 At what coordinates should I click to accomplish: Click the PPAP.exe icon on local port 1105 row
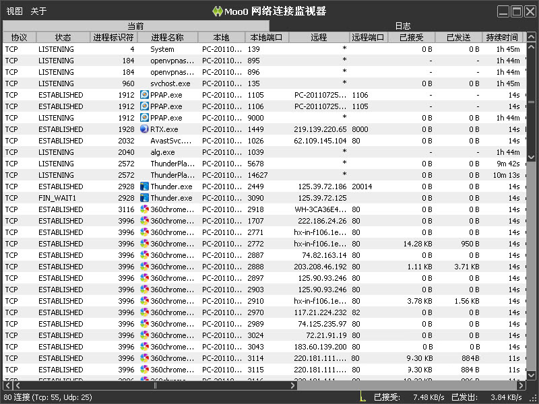(x=144, y=95)
